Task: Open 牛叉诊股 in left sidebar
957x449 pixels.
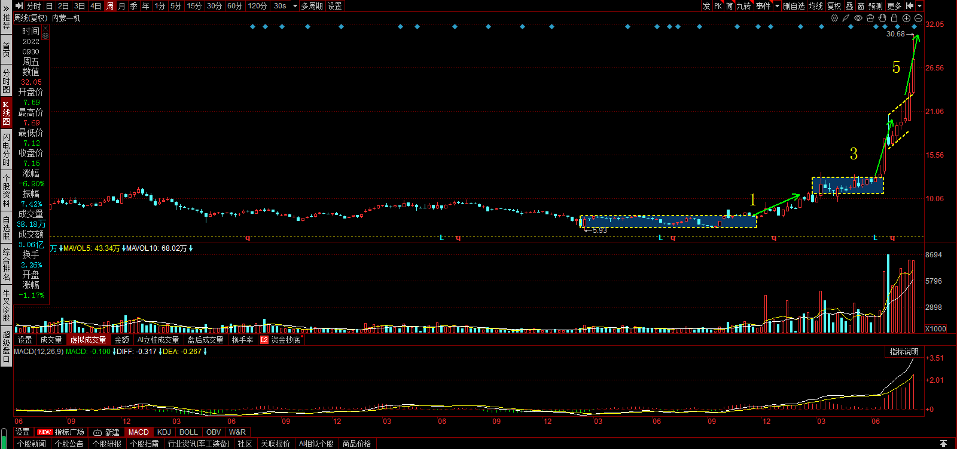Action: (6, 305)
